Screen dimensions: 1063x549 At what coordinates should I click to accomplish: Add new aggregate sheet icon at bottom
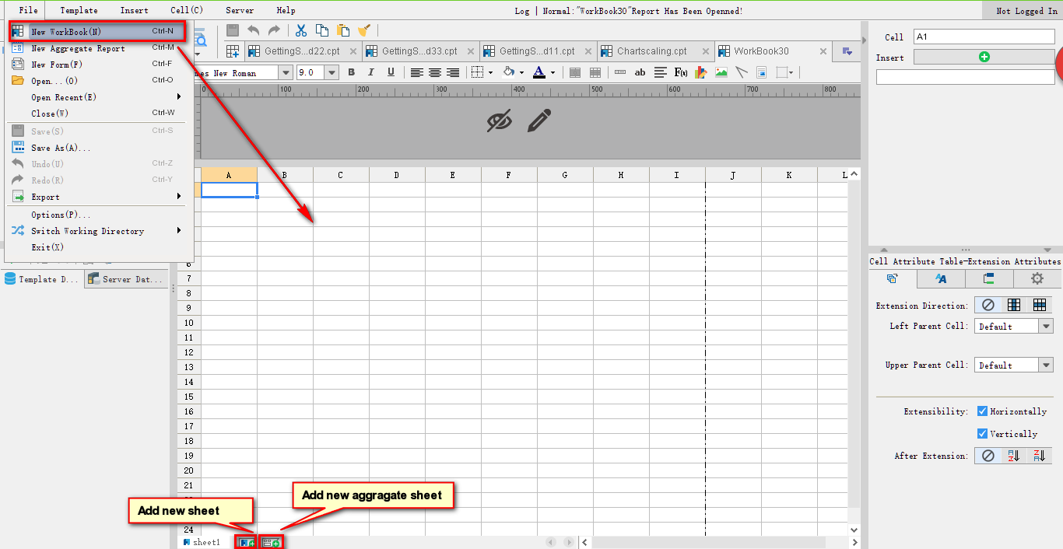(272, 542)
